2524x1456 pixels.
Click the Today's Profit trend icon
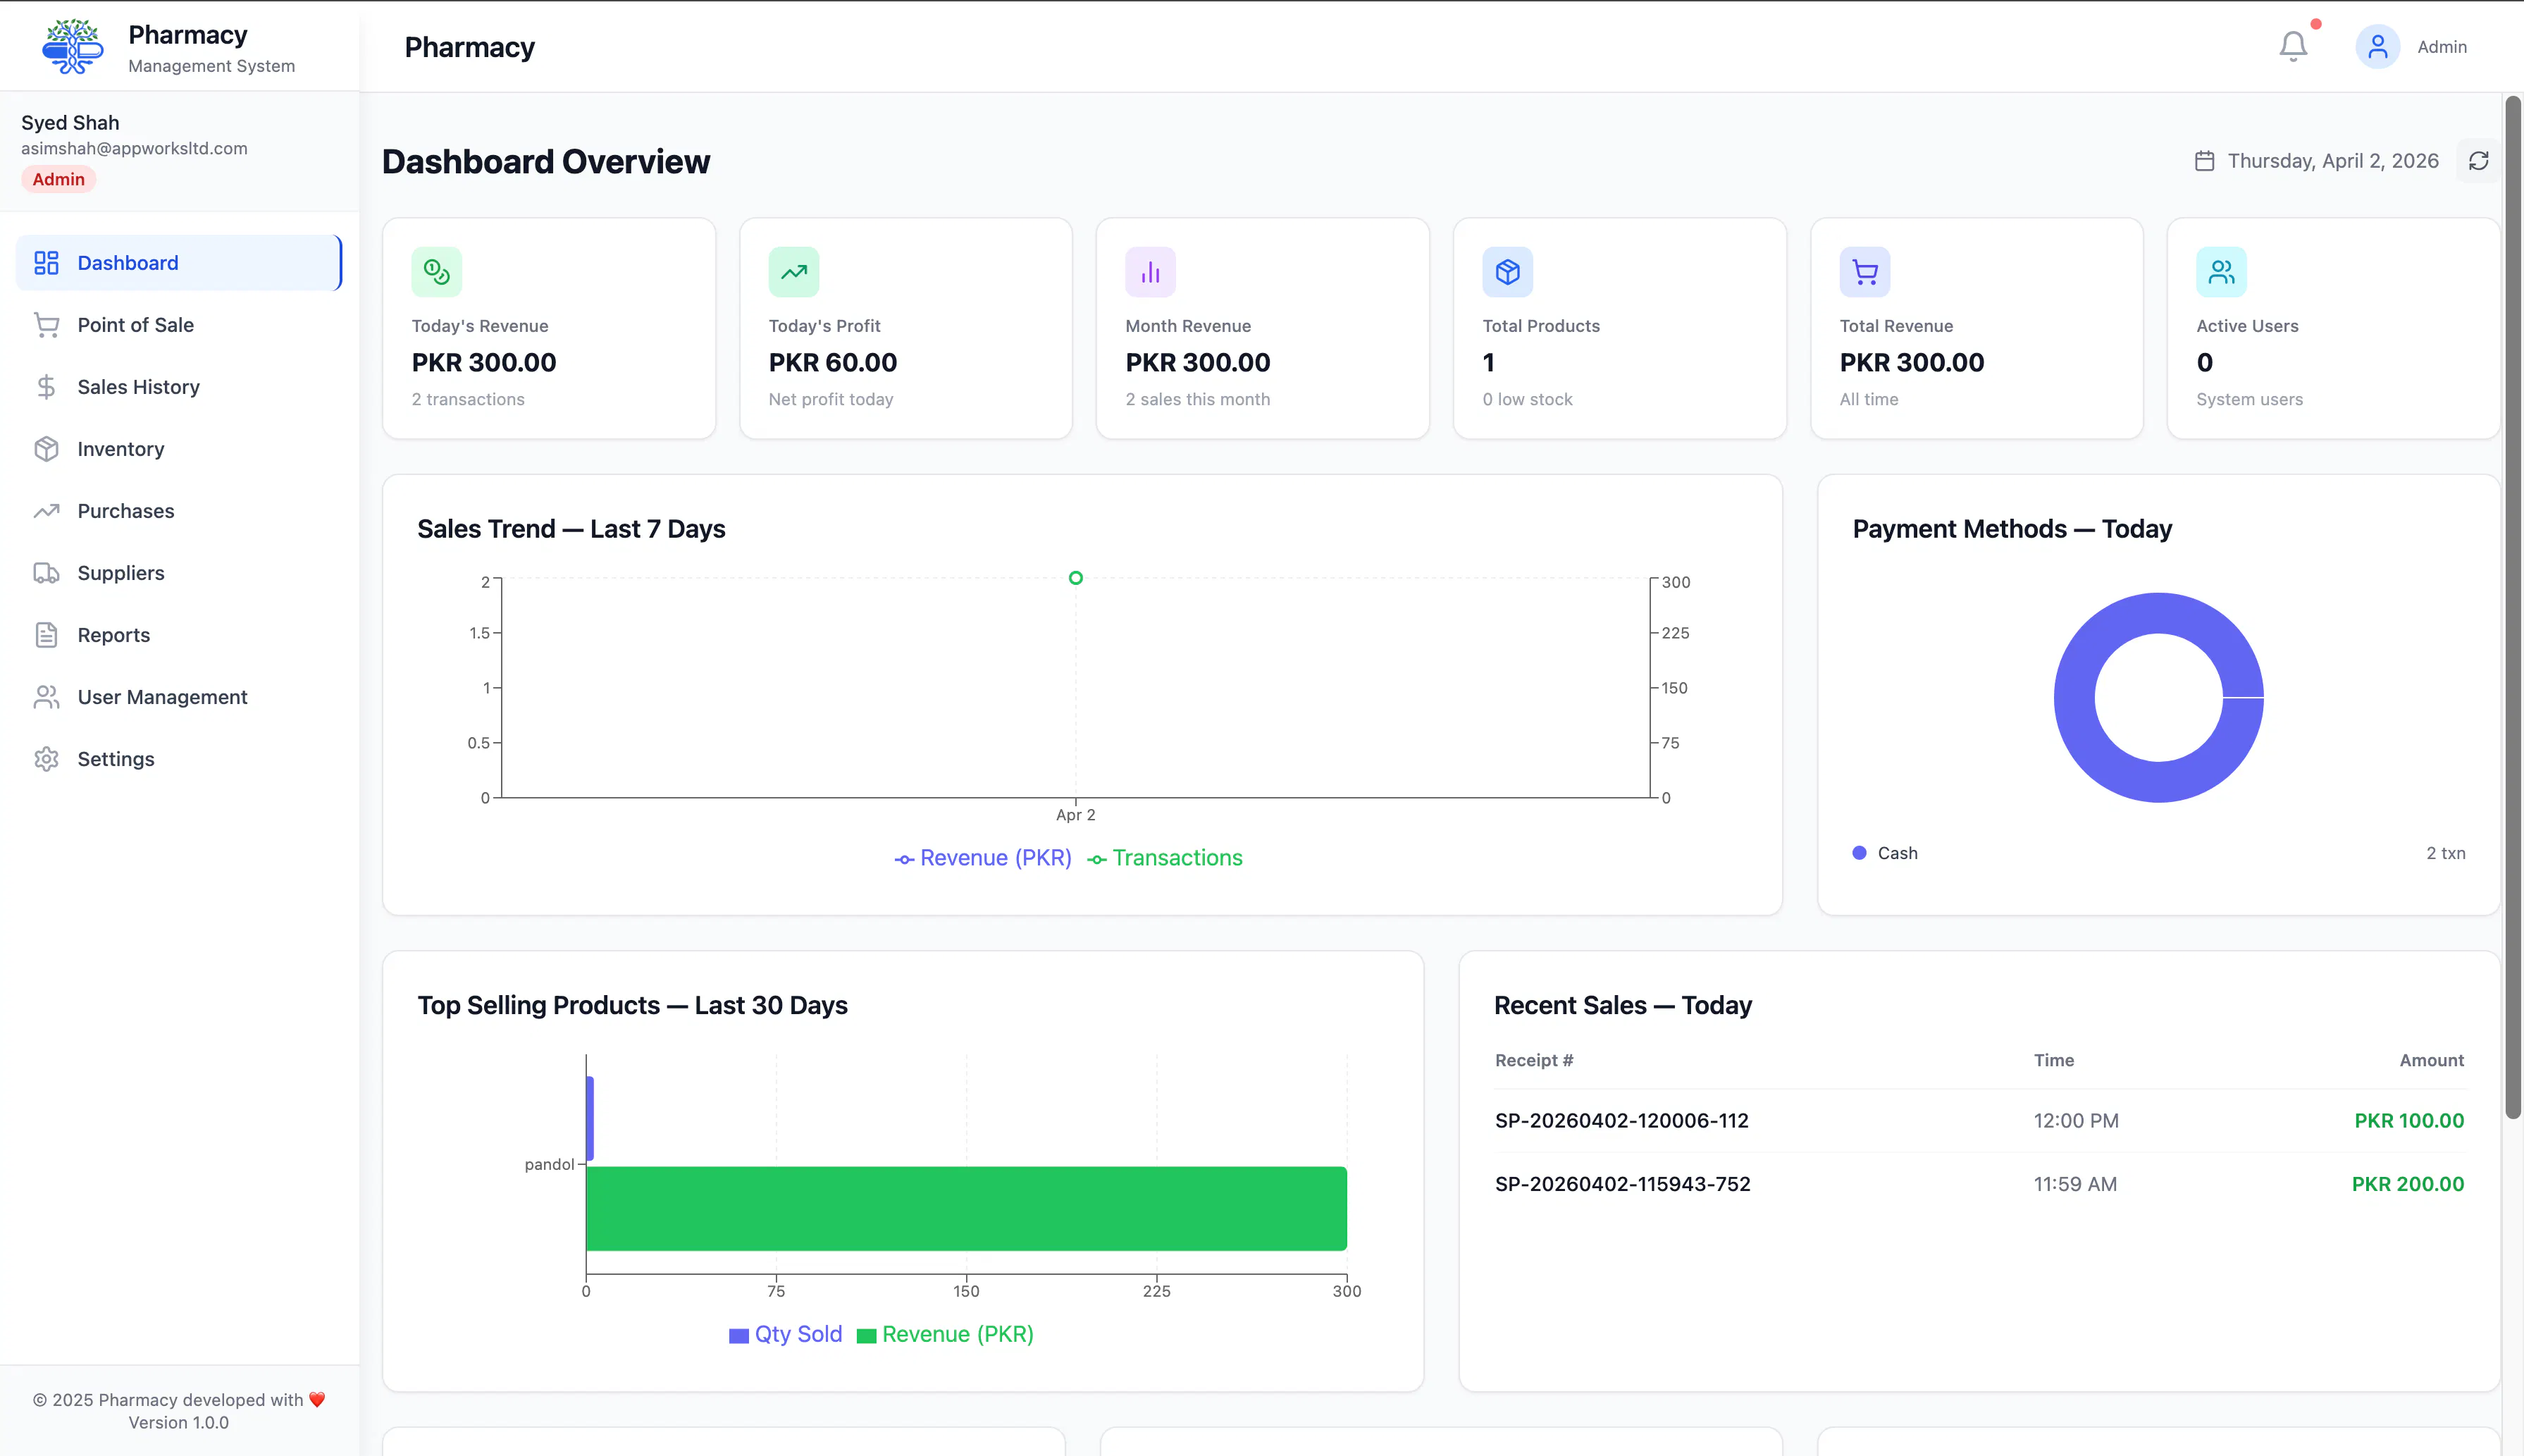click(793, 272)
